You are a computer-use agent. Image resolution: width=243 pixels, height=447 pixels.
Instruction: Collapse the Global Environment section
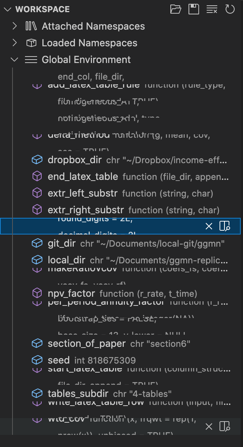[x=14, y=60]
